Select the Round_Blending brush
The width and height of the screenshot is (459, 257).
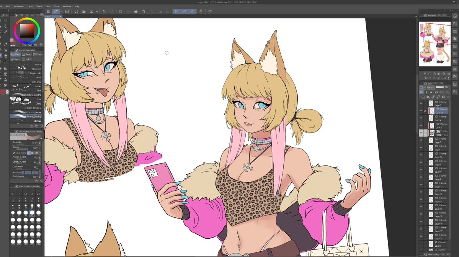pyautogui.click(x=26, y=116)
